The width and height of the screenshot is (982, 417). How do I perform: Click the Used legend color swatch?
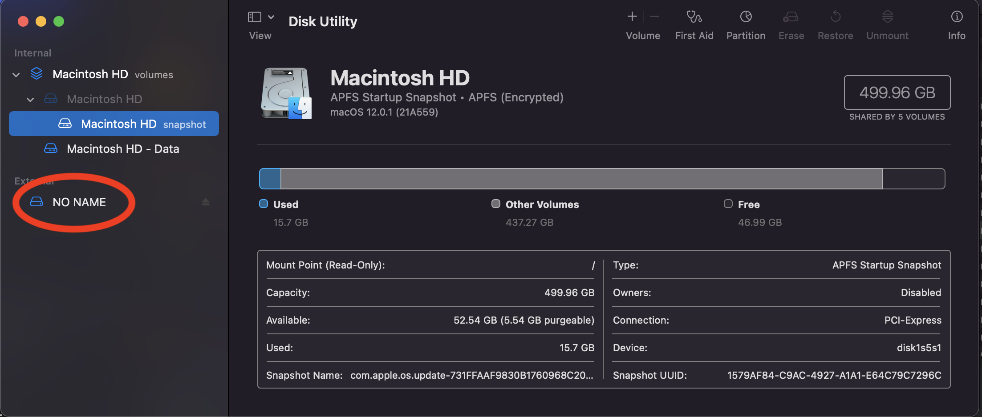(x=264, y=204)
